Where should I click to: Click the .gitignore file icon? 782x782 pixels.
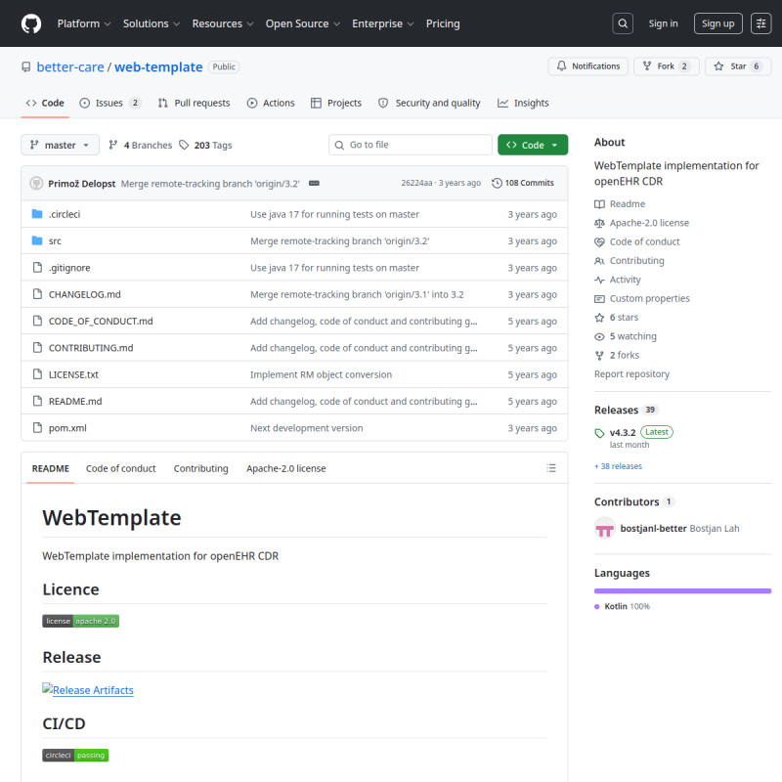(x=37, y=267)
